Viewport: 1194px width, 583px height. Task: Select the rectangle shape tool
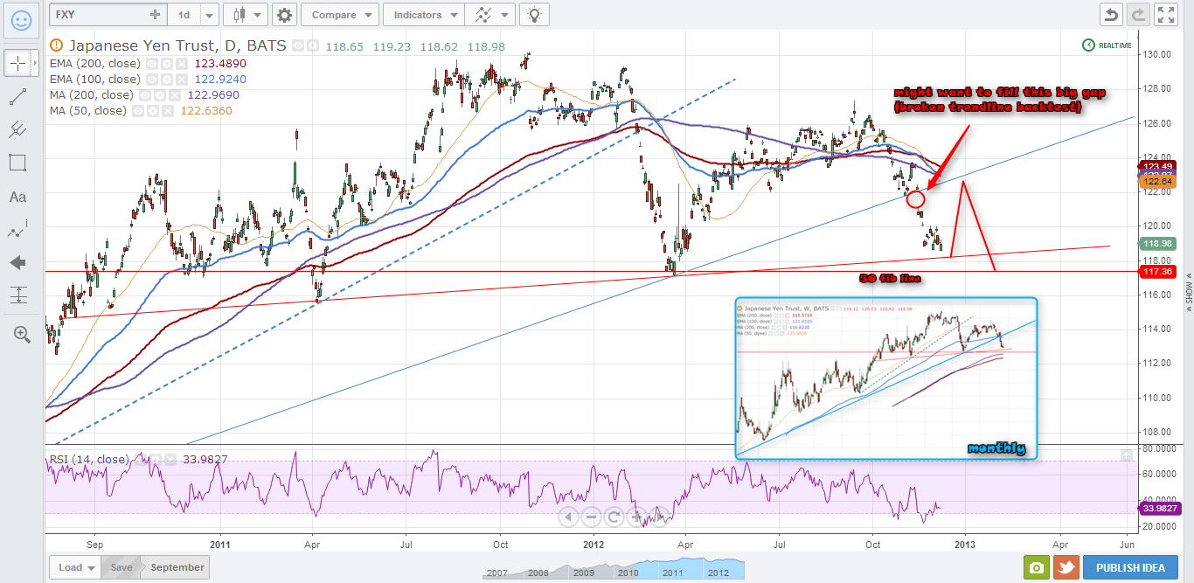coord(17,163)
